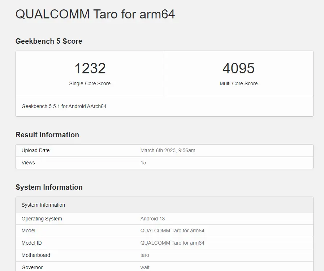
Task: Click the Governor value walt
Action: pos(145,267)
